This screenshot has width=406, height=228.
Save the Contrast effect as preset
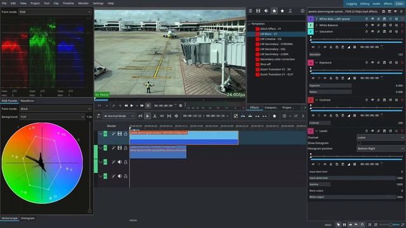[384, 100]
